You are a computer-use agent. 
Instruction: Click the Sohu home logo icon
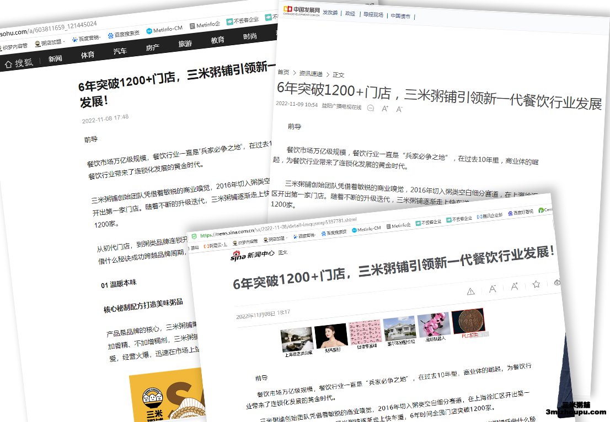(19, 63)
